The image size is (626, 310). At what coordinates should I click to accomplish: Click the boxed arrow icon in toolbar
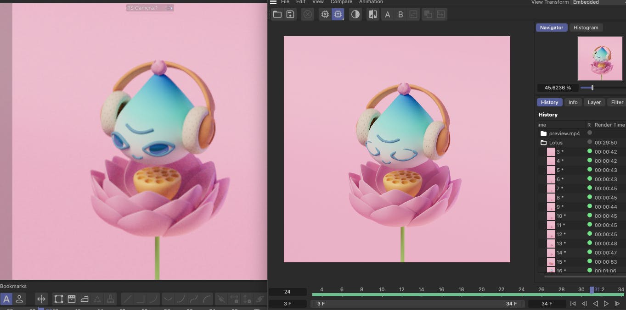[x=440, y=15]
